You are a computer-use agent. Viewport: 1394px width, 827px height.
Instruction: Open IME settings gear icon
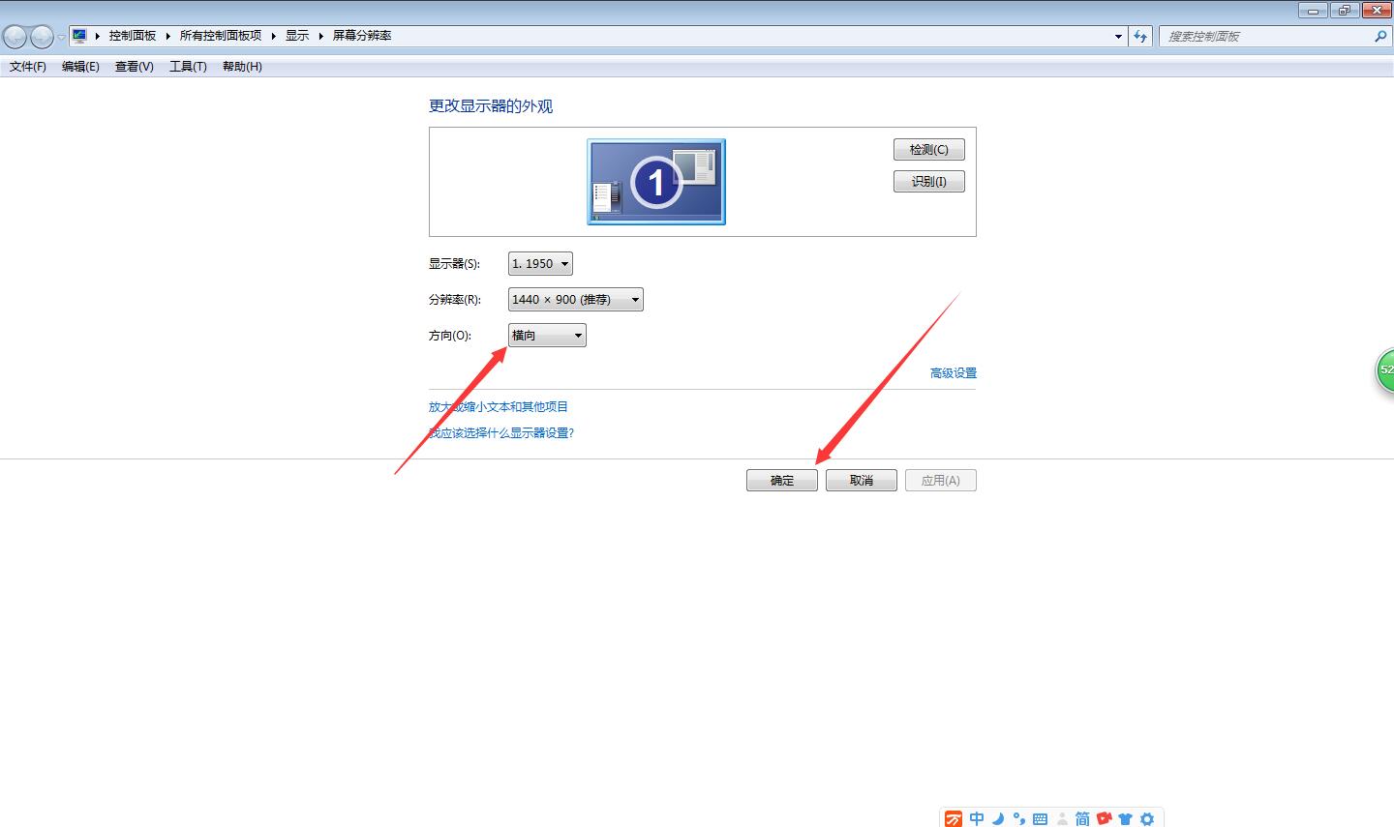tap(1147, 819)
